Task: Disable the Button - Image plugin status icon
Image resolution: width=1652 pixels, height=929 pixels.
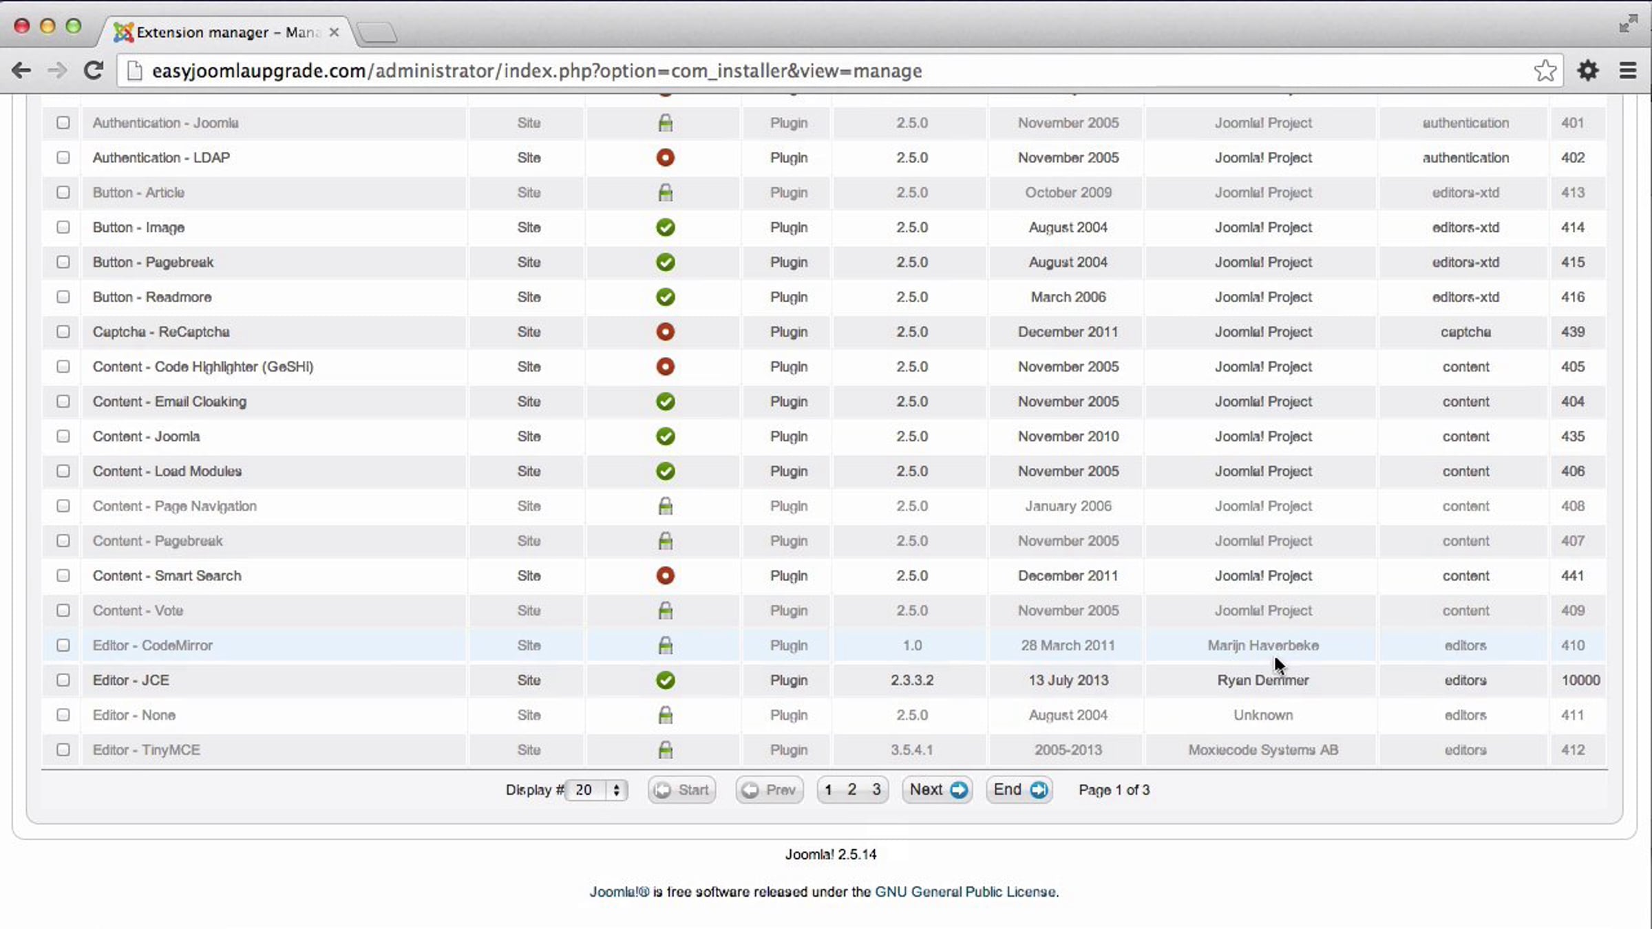Action: point(665,227)
